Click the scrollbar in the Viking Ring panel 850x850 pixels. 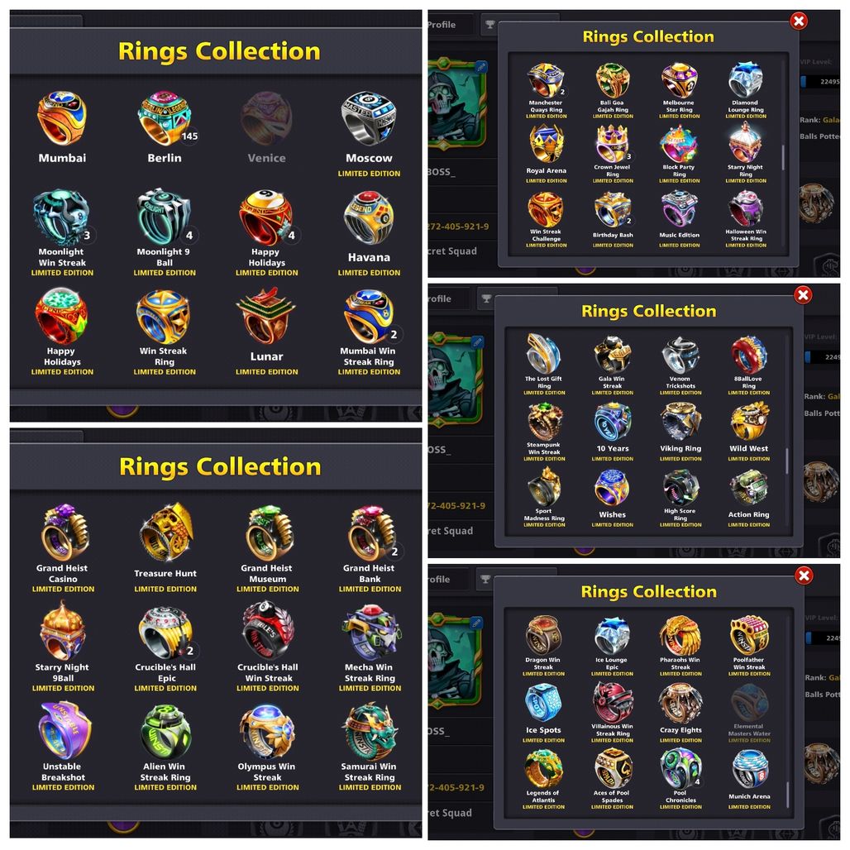[787, 461]
